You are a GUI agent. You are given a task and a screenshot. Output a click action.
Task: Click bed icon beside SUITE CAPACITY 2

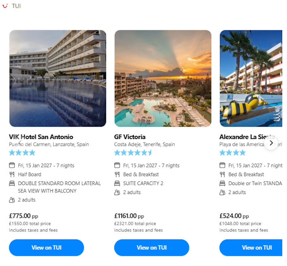pyautogui.click(x=117, y=183)
